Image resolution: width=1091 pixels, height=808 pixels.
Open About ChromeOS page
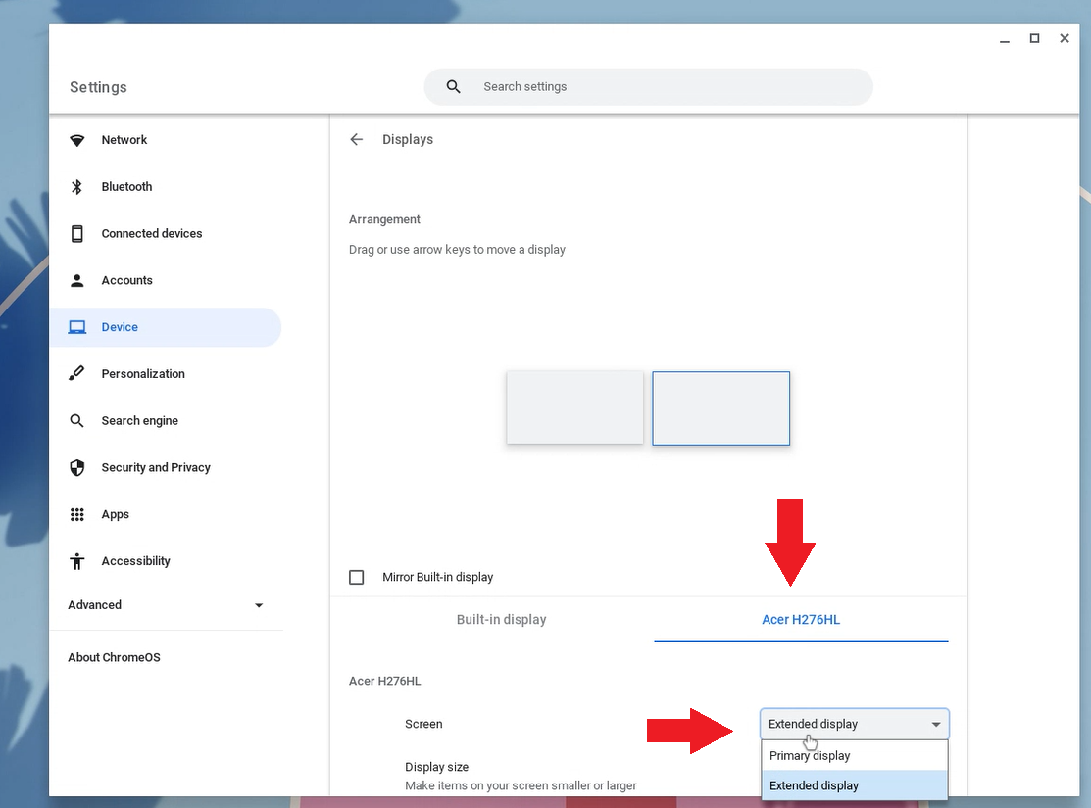[x=114, y=657]
